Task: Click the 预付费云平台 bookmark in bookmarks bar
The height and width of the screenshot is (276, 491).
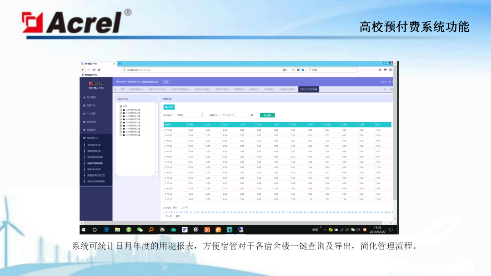Action: [89, 75]
